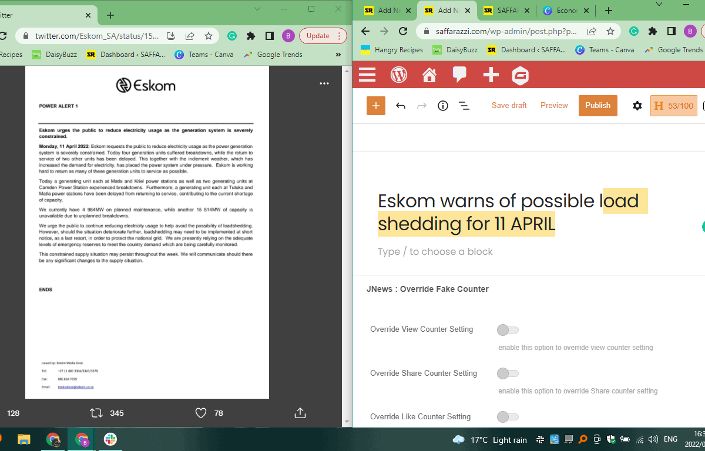Viewport: 705px width, 451px height.
Task: Open DaisyBuzz bookmark in saffarazzi window
Action: coord(455,50)
